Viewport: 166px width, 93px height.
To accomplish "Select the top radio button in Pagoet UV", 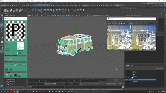I will (x=17, y=51).
